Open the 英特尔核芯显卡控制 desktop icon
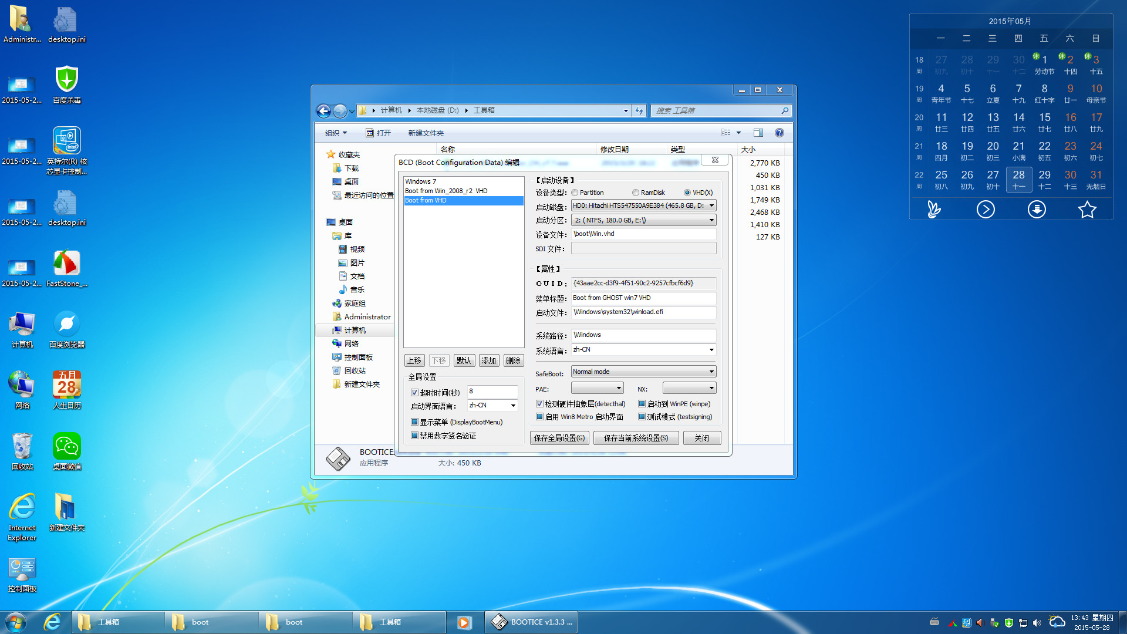This screenshot has height=634, width=1127. (67, 151)
